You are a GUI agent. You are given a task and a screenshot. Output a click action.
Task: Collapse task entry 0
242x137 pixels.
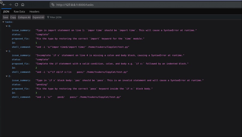[x=7, y=26]
